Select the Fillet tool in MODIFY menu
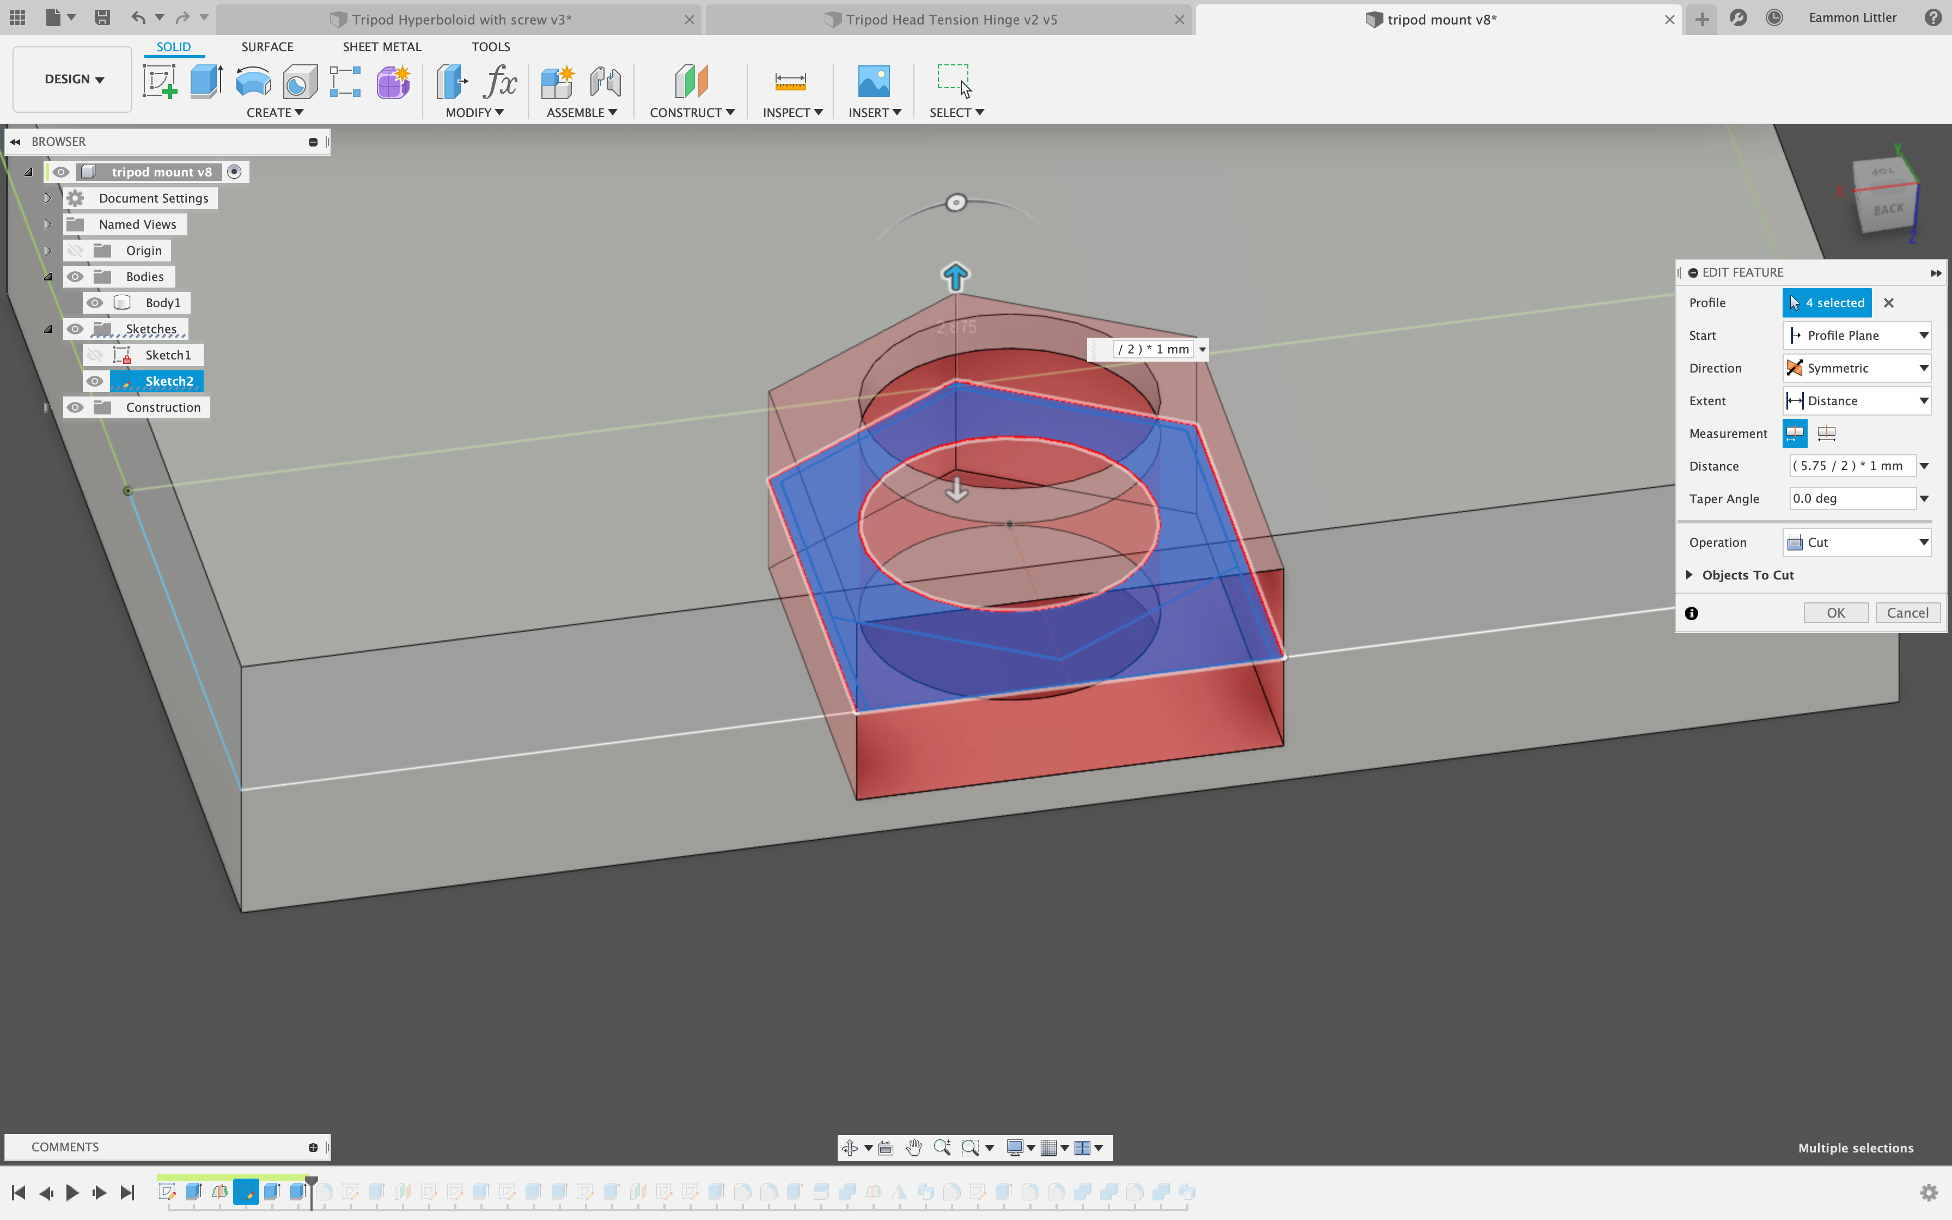Screen dimensions: 1952x1220 [474, 112]
